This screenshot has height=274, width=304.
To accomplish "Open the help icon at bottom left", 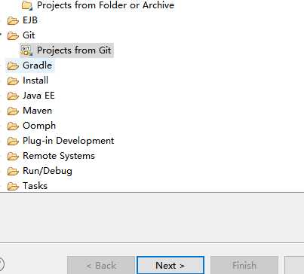I will pos(1,264).
